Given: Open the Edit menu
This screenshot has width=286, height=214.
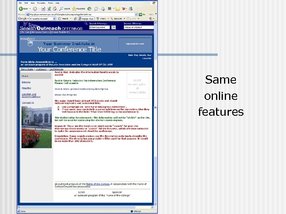Looking at the screenshot, I should (26, 3).
